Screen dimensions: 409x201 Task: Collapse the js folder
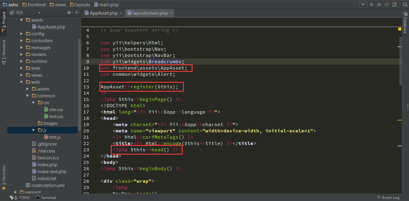click(x=34, y=130)
